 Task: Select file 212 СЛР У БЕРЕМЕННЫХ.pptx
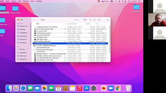(70, 45)
